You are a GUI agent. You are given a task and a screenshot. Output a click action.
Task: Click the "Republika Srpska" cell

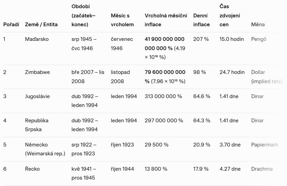tap(37, 125)
